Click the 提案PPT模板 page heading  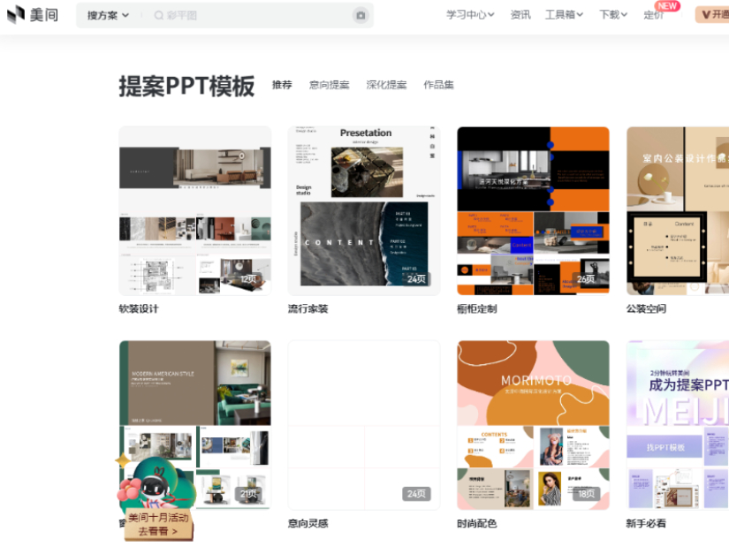click(x=187, y=86)
